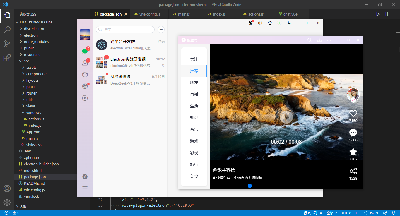400x216 pixels.
Task: Favorite the video via the star icon
Action: pos(353,152)
